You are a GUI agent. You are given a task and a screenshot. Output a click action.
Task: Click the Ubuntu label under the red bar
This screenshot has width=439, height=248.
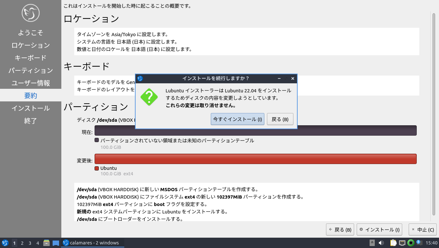108,168
